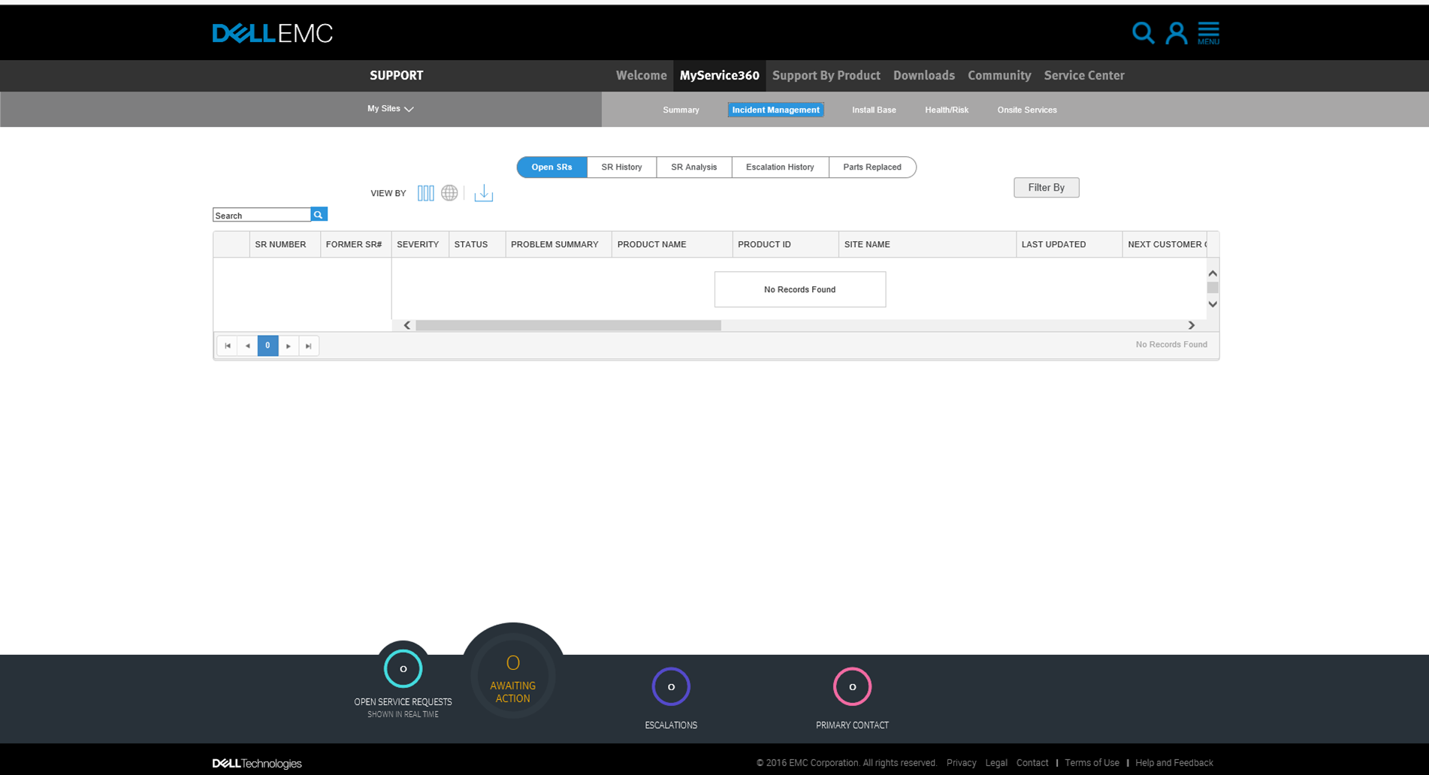Switch to the Summary sub-tab
This screenshot has width=1429, height=775.
pyautogui.click(x=681, y=110)
